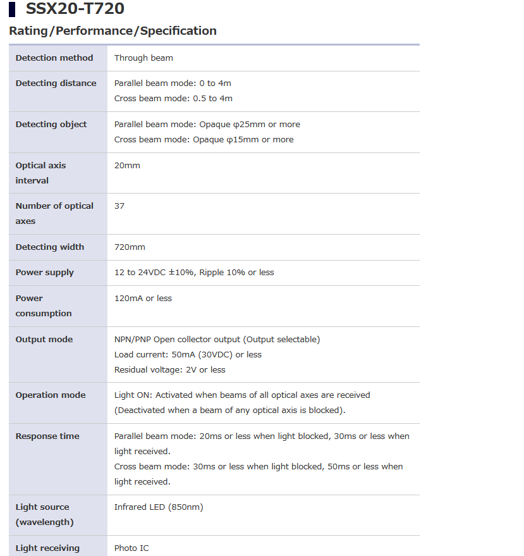Viewport: 524px width, 556px height.
Task: Click the 120mA or less value
Action: coord(143,298)
